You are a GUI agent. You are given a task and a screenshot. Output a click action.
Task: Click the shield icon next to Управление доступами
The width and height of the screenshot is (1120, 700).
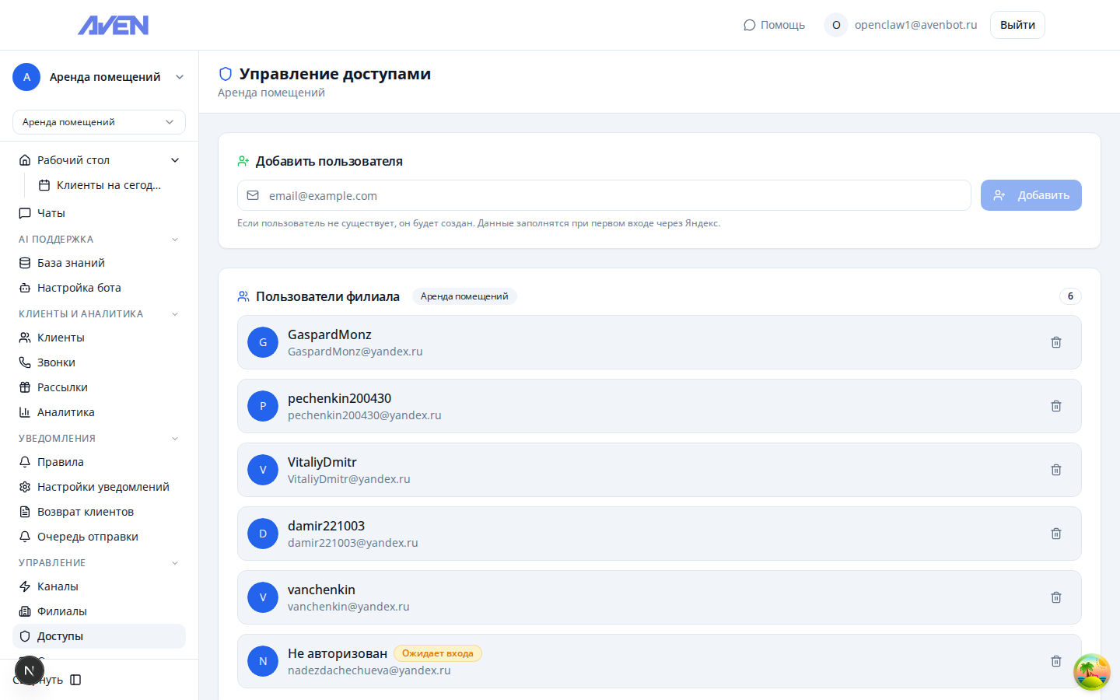coord(226,74)
